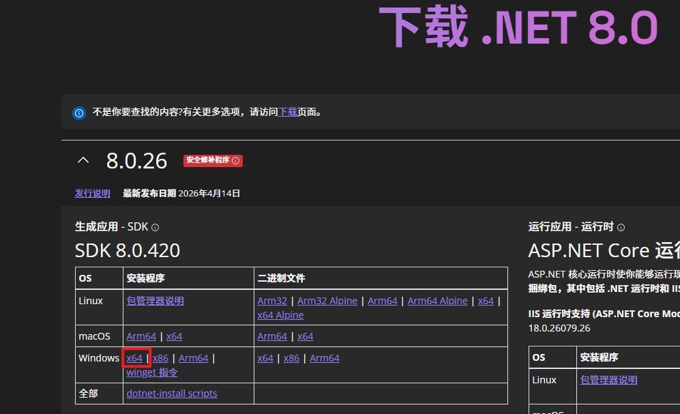Download Windows x86 binary
The height and width of the screenshot is (414, 680).
[291, 358]
